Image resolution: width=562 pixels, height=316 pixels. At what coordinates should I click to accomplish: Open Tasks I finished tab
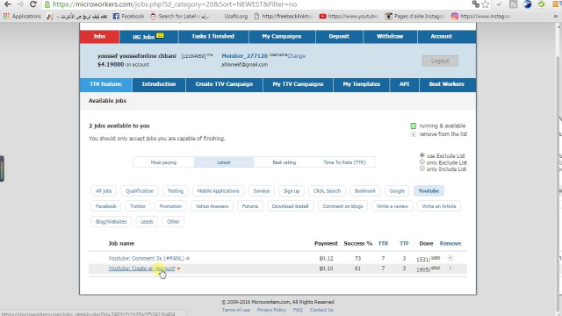coord(213,37)
